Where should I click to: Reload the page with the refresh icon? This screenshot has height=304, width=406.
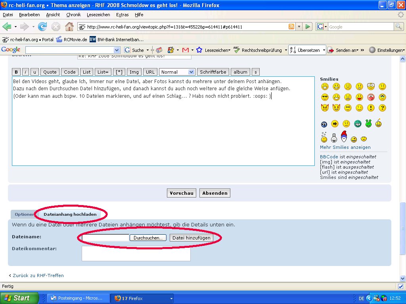coord(42,27)
